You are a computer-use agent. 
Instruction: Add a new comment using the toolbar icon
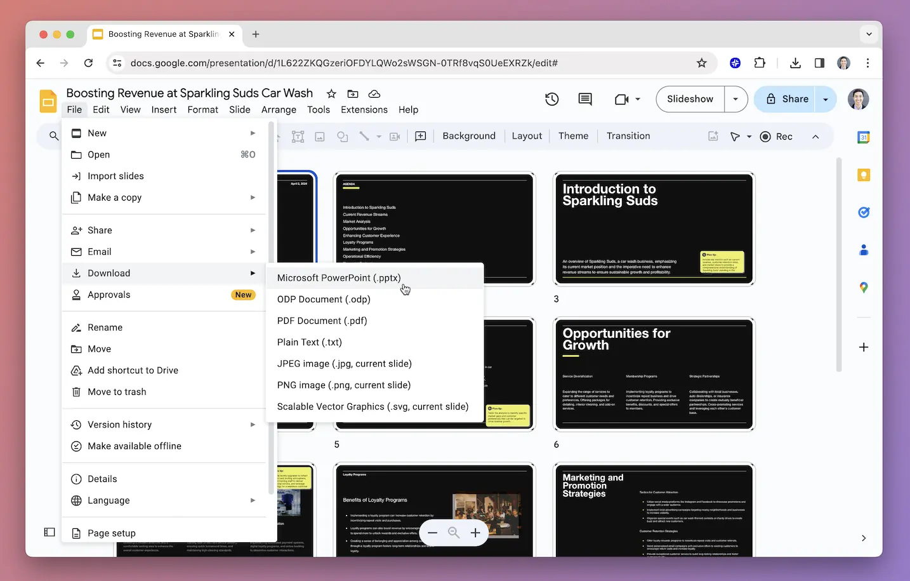tap(421, 136)
